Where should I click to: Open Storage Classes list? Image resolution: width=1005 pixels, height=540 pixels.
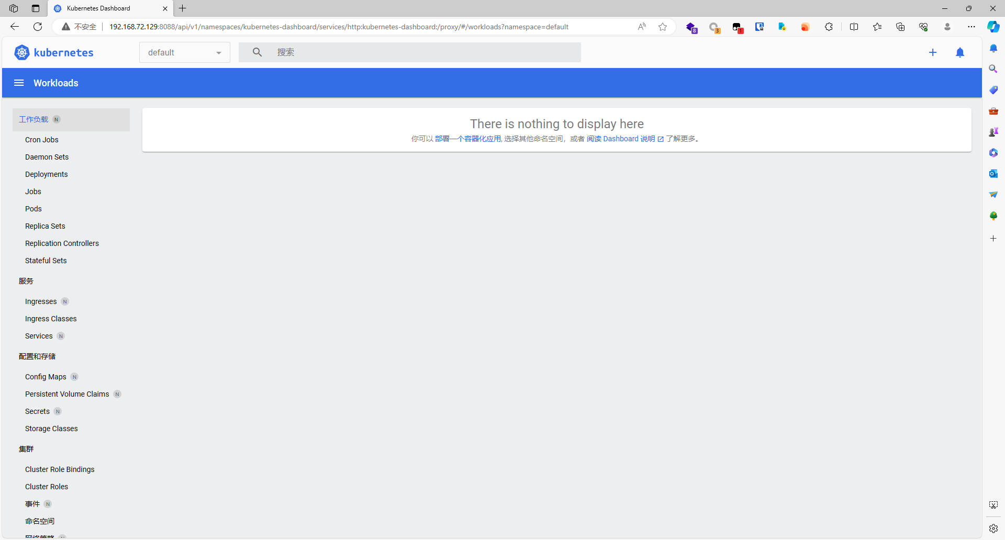tap(51, 429)
